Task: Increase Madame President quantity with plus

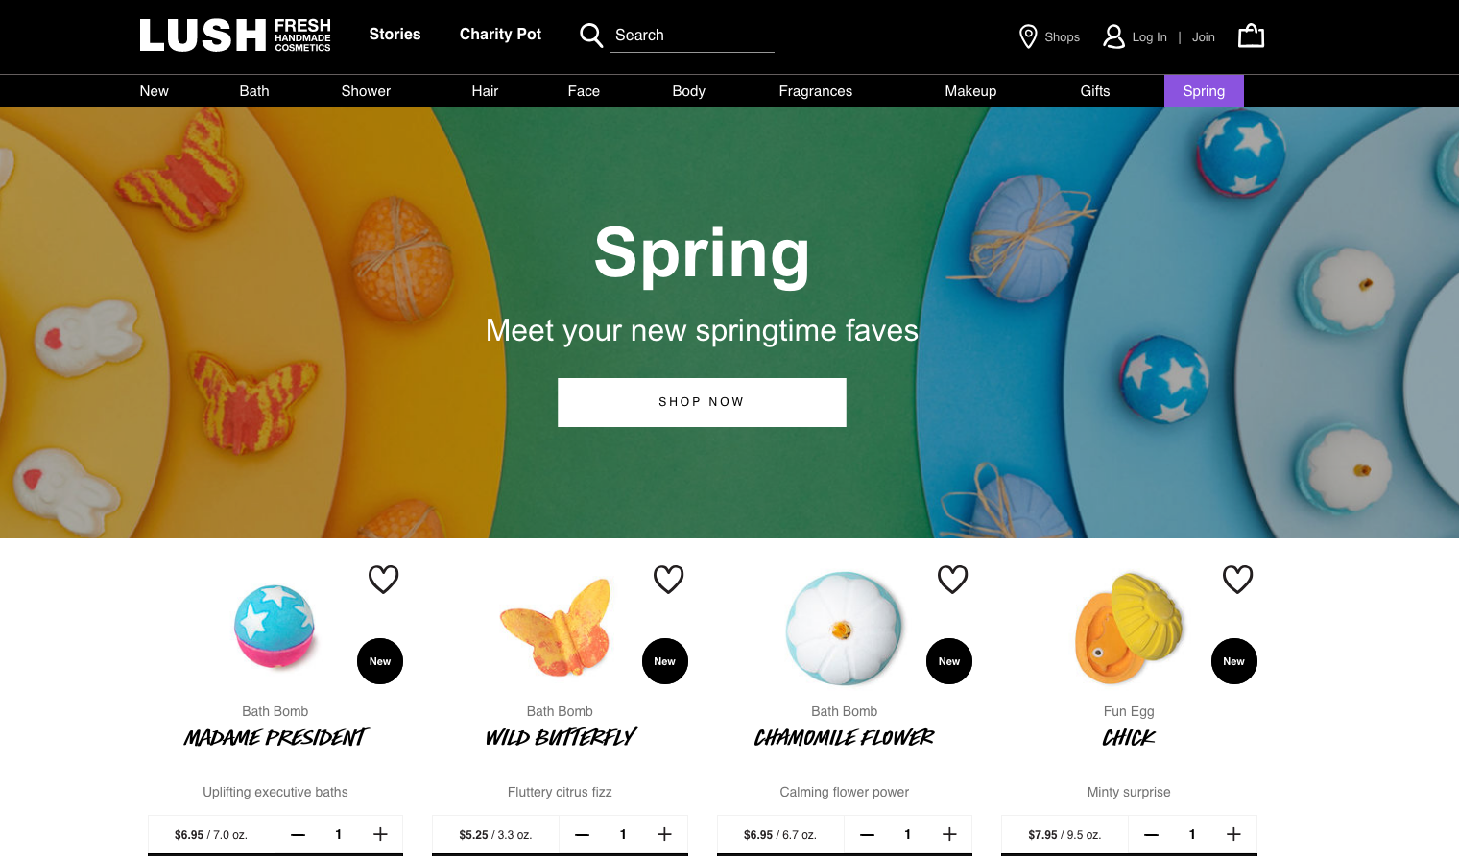Action: pyautogui.click(x=380, y=834)
